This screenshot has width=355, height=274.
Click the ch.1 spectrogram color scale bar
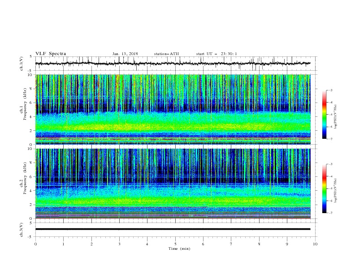[324, 114]
